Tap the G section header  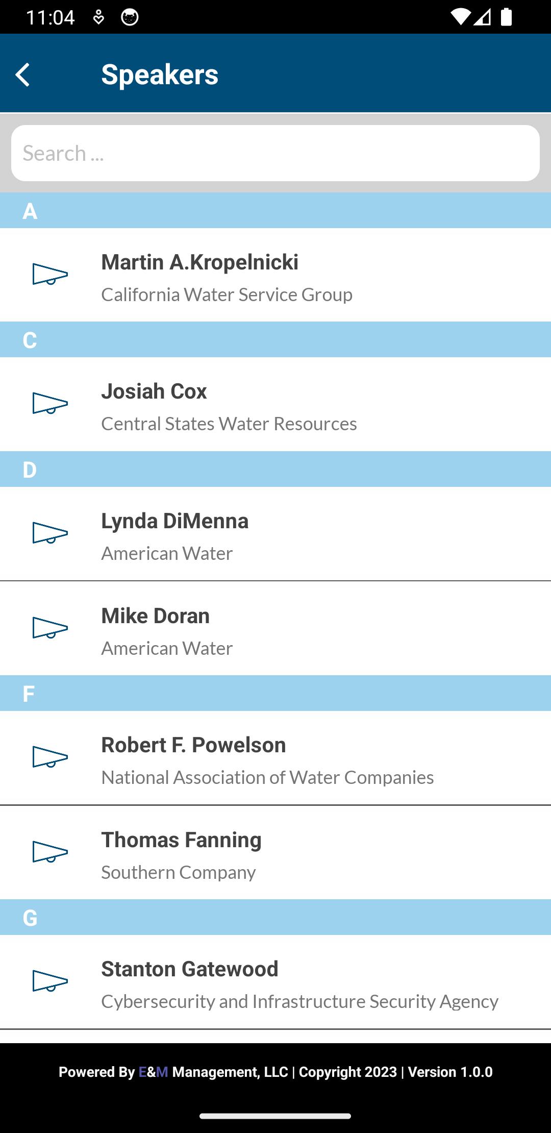pos(275,917)
